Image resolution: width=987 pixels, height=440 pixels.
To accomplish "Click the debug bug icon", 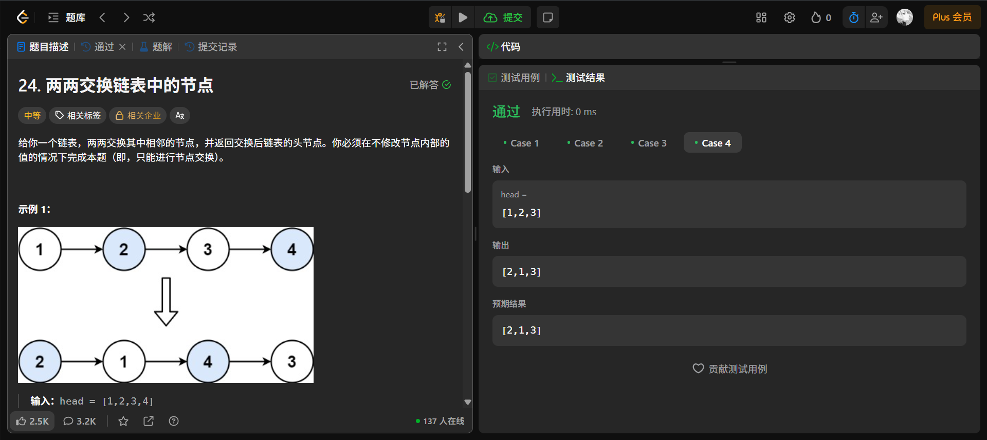I will pos(440,17).
